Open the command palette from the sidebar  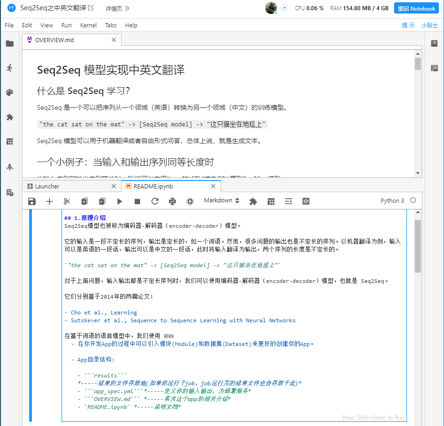(x=10, y=92)
